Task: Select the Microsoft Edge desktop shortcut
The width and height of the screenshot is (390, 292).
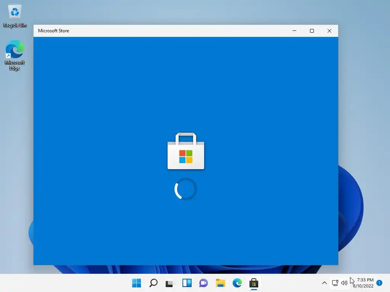Action: click(x=15, y=56)
